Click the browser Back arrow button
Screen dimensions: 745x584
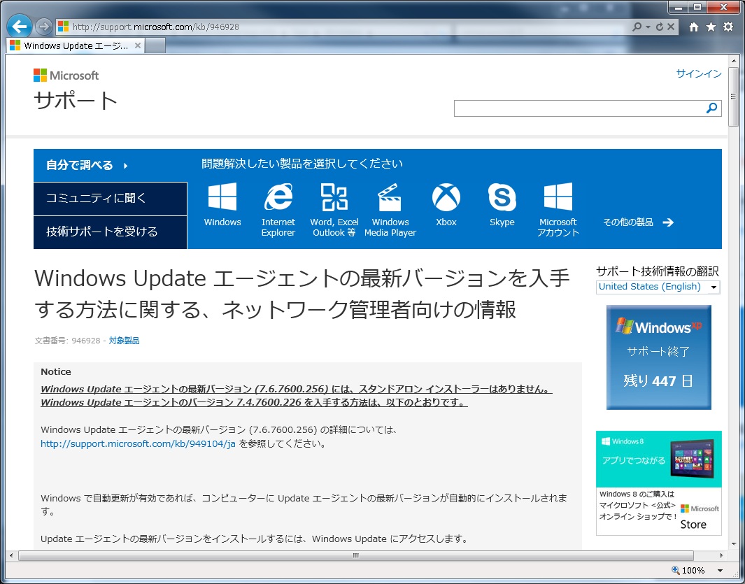tap(19, 27)
